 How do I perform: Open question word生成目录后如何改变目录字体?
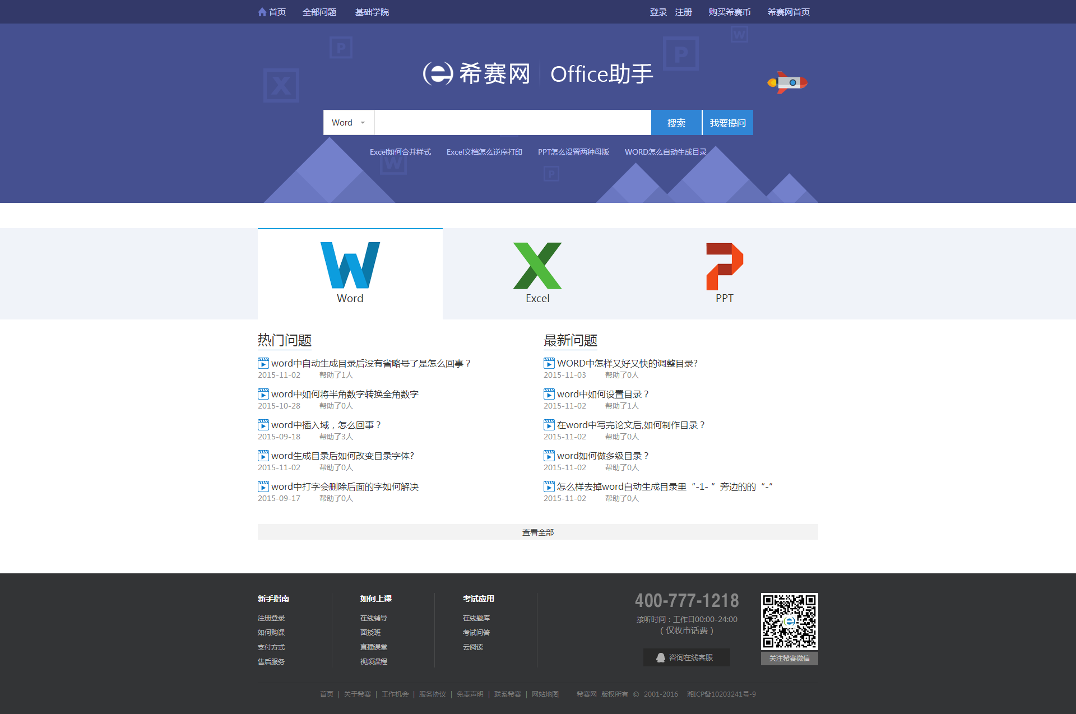pos(343,456)
